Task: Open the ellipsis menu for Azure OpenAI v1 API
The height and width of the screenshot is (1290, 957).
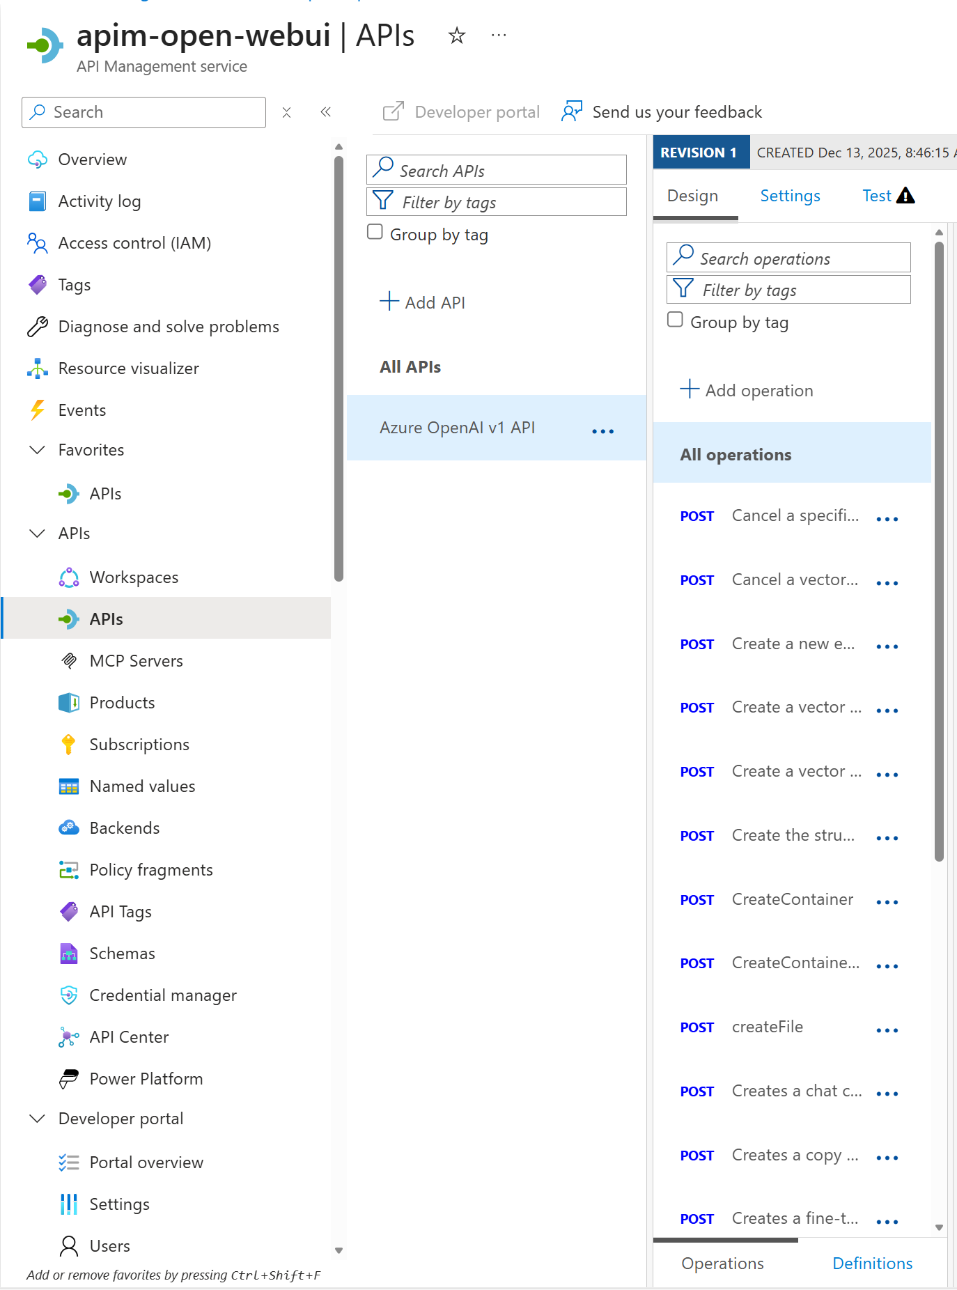Action: (602, 431)
